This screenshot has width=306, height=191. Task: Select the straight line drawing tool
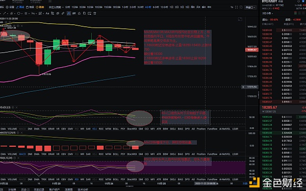(x=5, y=13)
